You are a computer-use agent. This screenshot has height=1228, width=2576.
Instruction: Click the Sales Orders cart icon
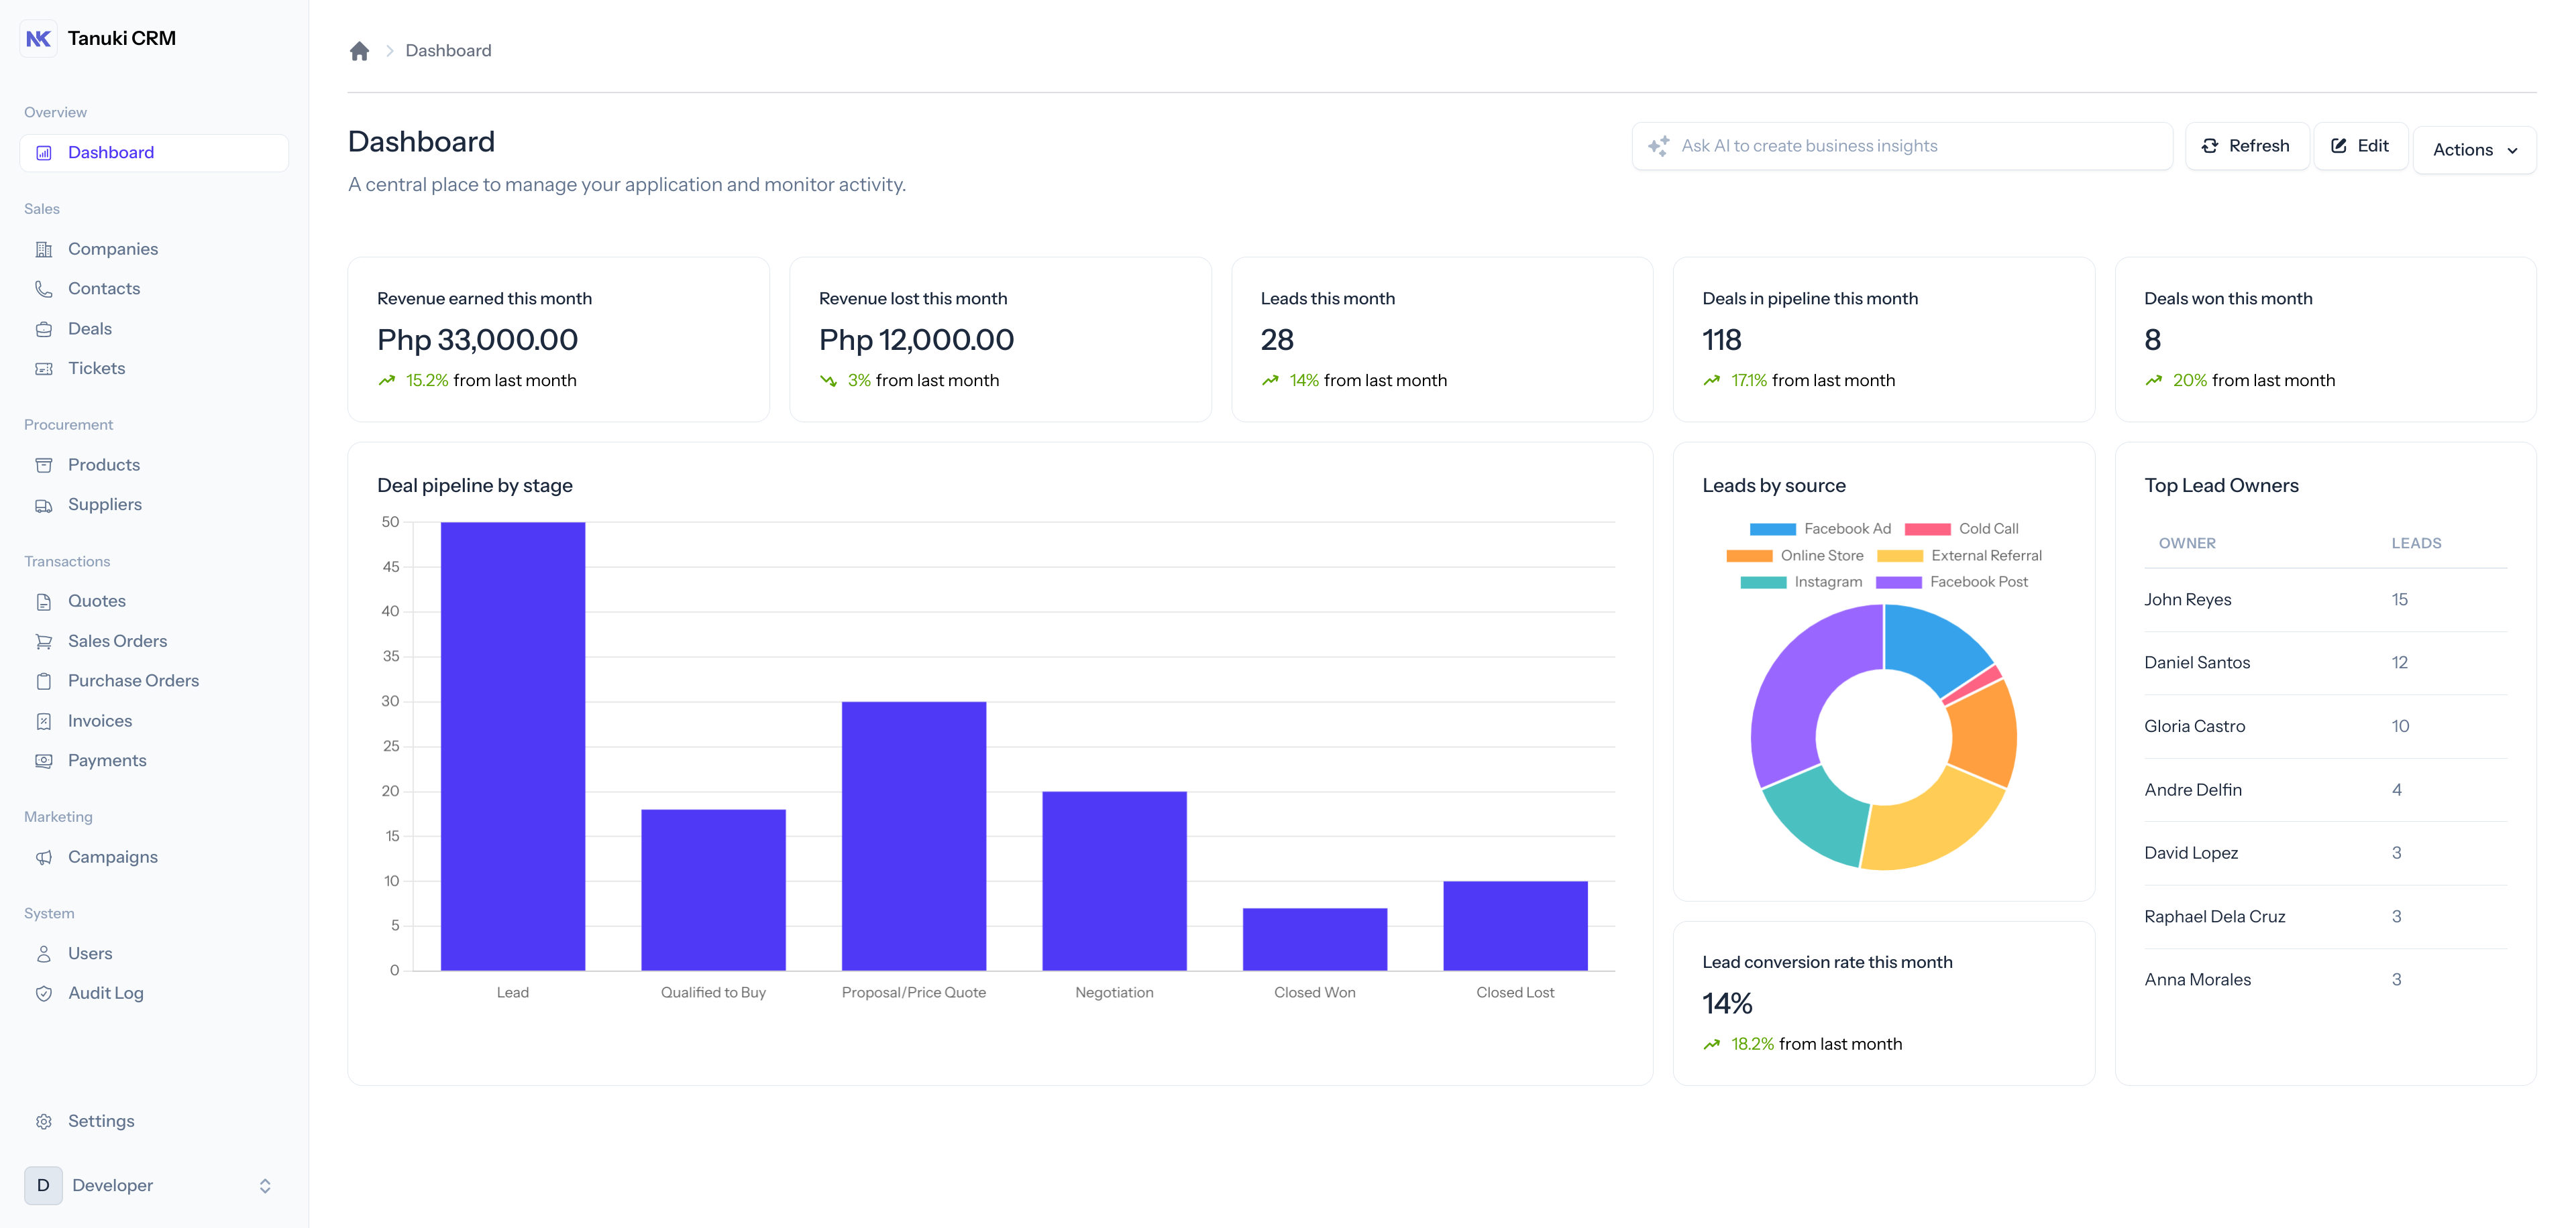click(x=44, y=641)
